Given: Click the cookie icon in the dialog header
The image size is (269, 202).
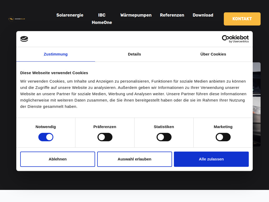Looking at the screenshot, I should (x=24, y=39).
